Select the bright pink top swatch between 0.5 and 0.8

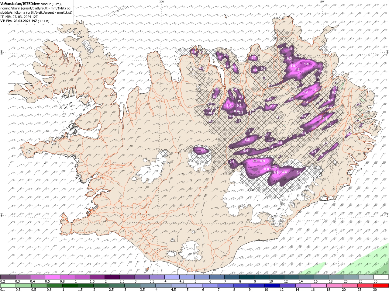[53, 277]
